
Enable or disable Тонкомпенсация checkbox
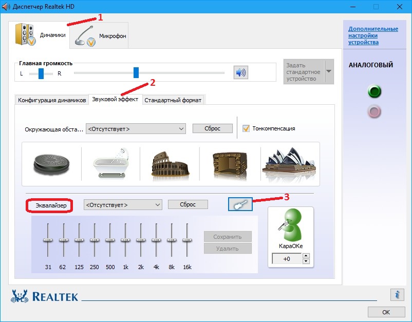[246, 128]
